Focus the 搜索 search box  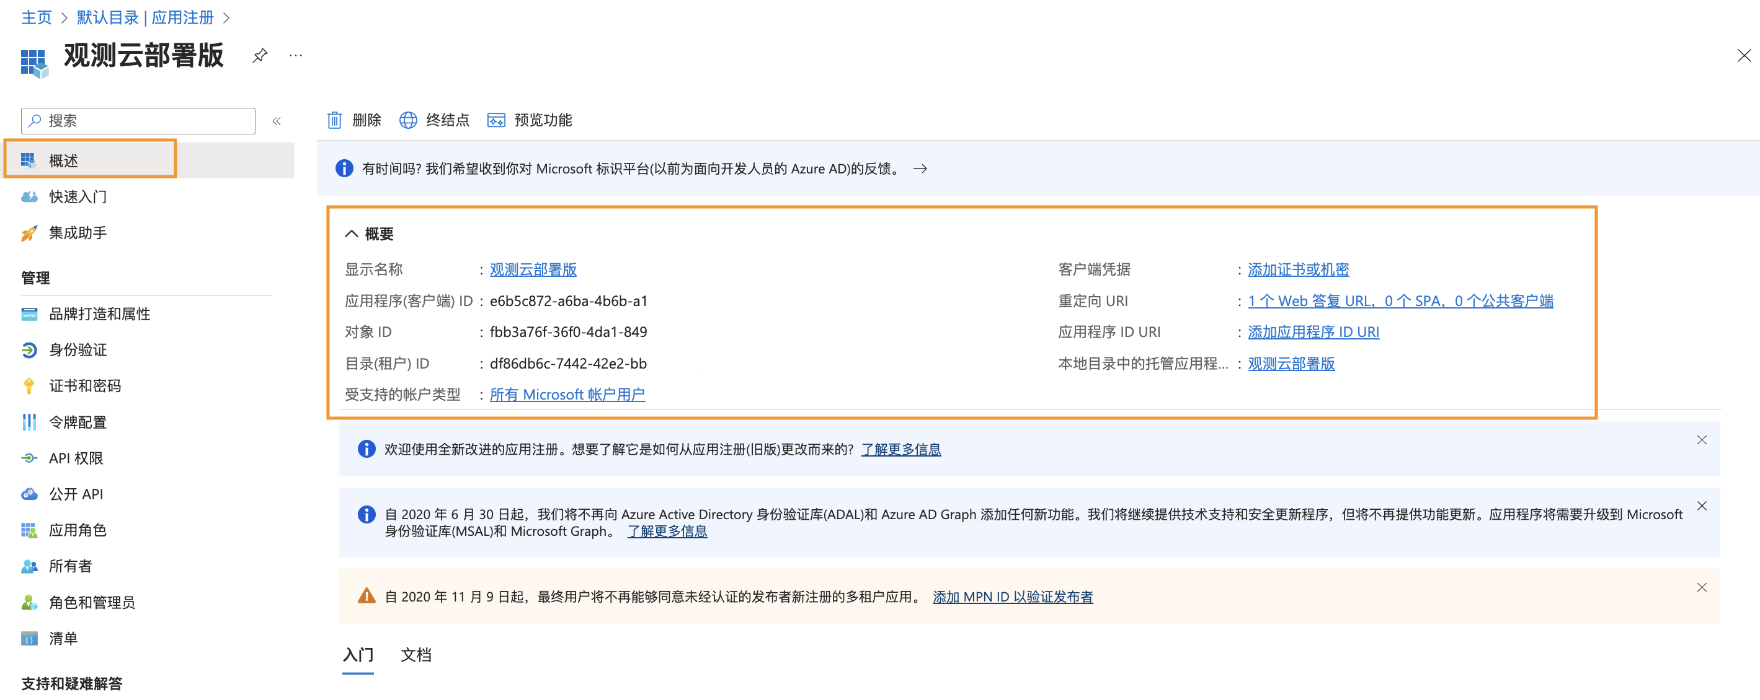tap(138, 121)
